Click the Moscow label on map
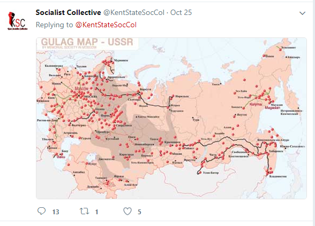Image resolution: width=315 pixels, height=226 pixels. pos(81,88)
